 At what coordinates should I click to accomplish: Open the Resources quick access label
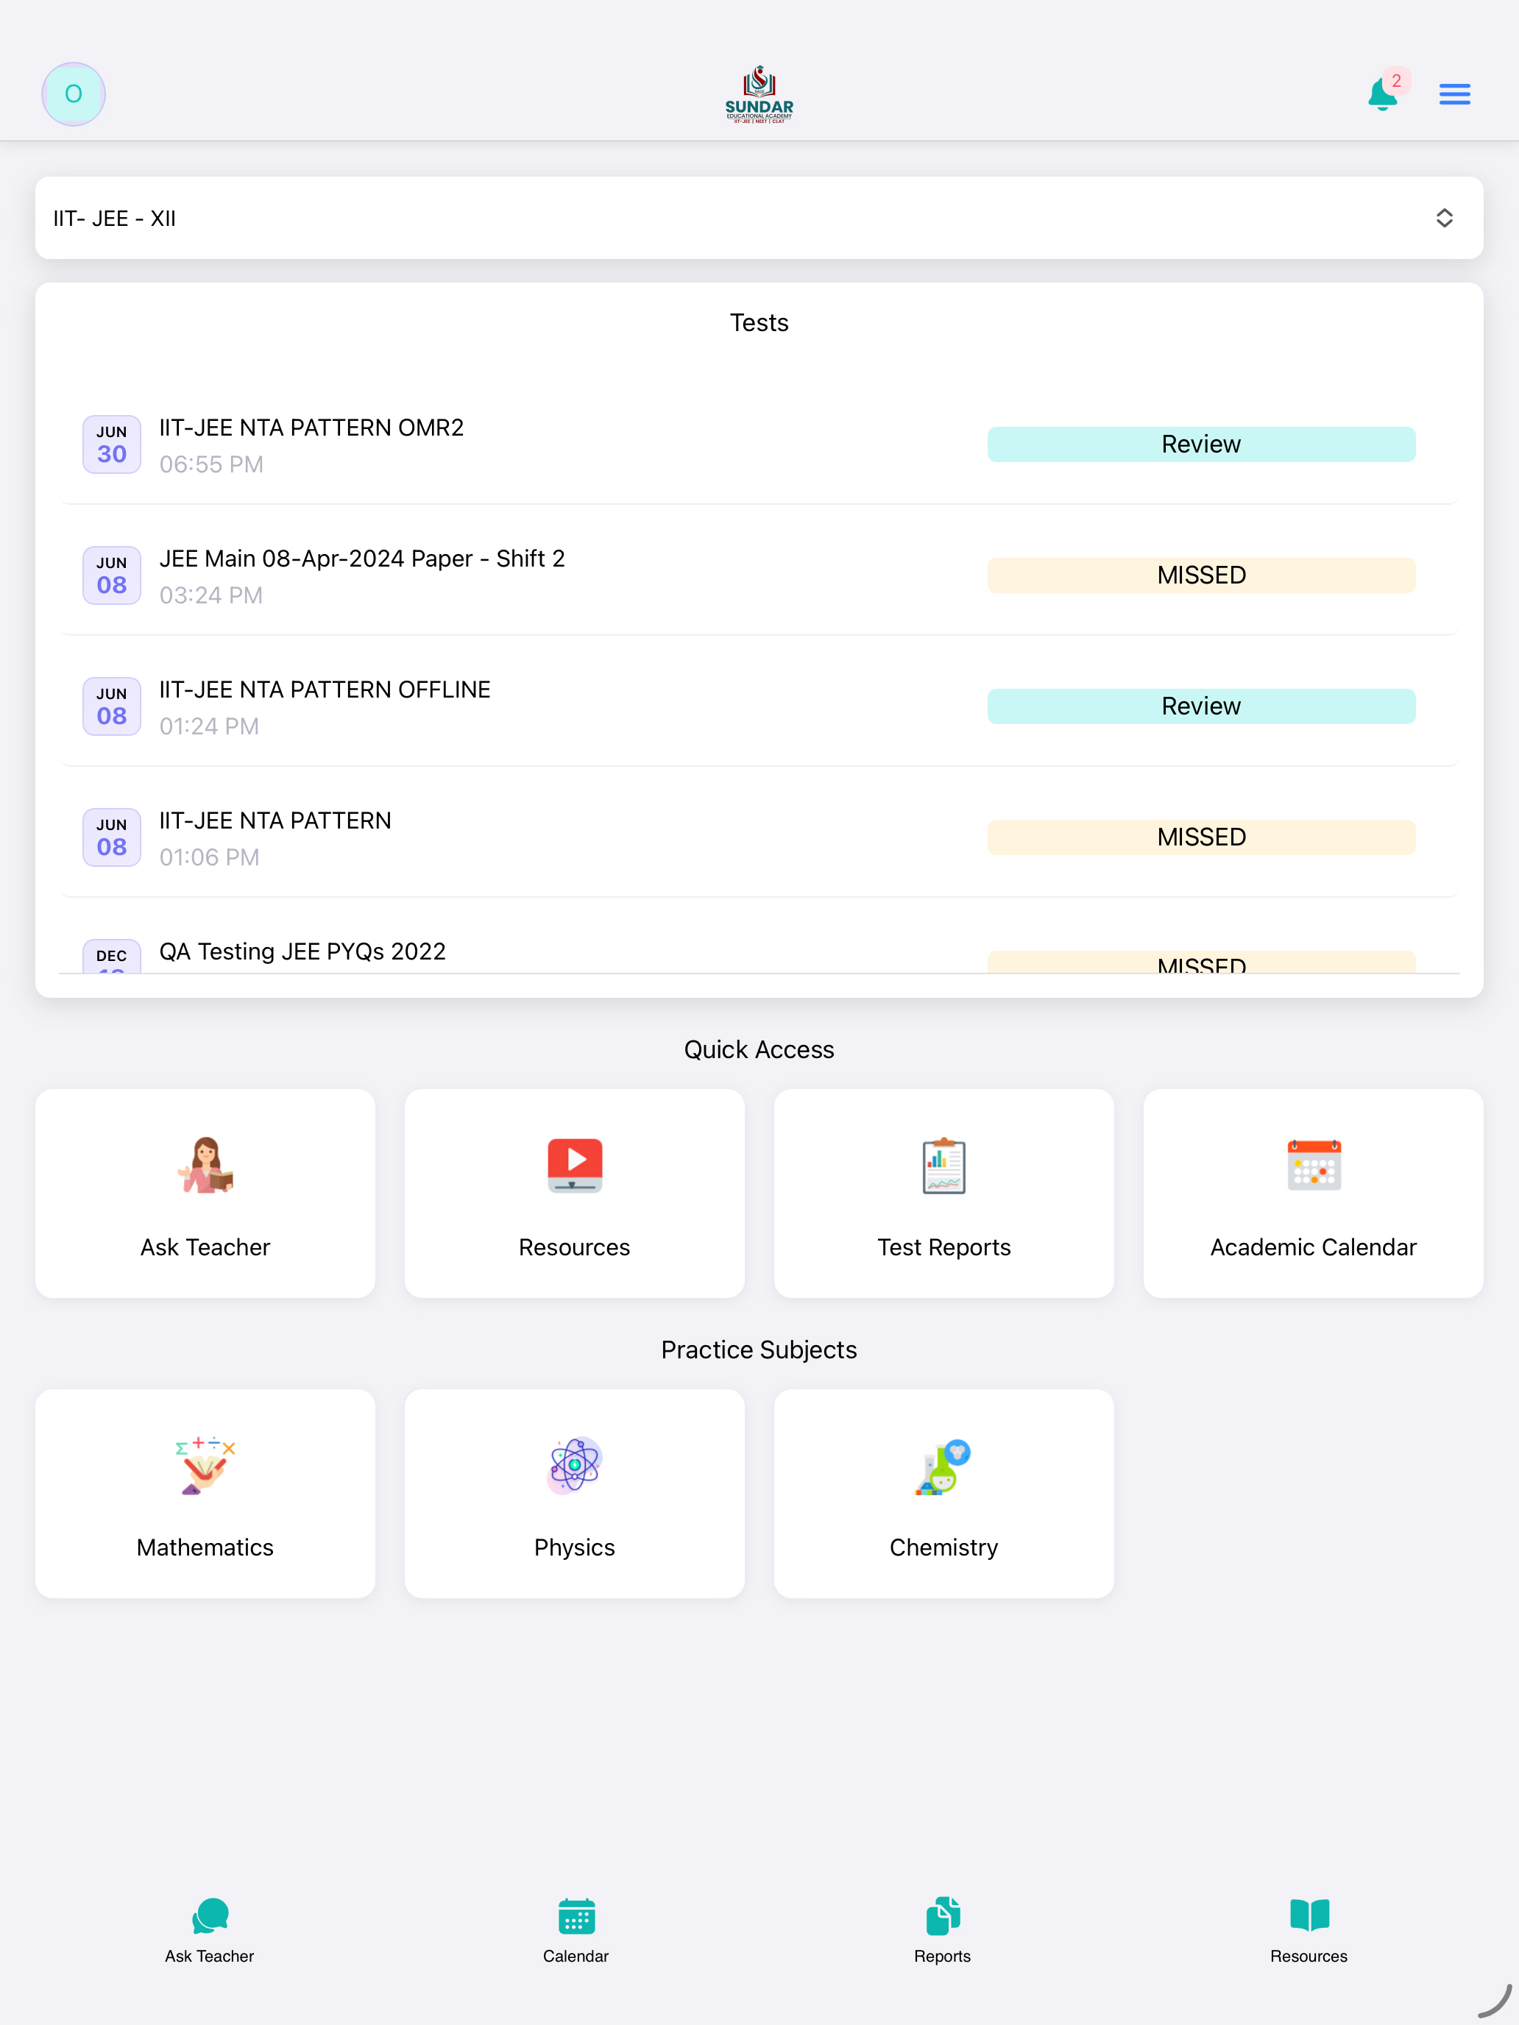coord(575,1246)
